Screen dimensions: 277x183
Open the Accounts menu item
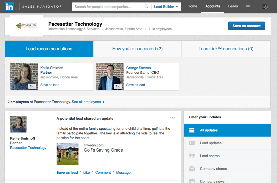pyautogui.click(x=213, y=6)
